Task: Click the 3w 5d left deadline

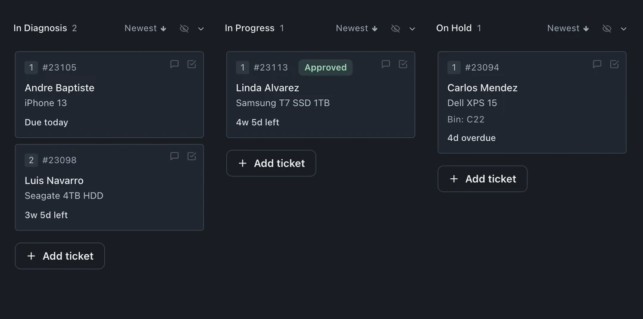Action: pyautogui.click(x=46, y=215)
